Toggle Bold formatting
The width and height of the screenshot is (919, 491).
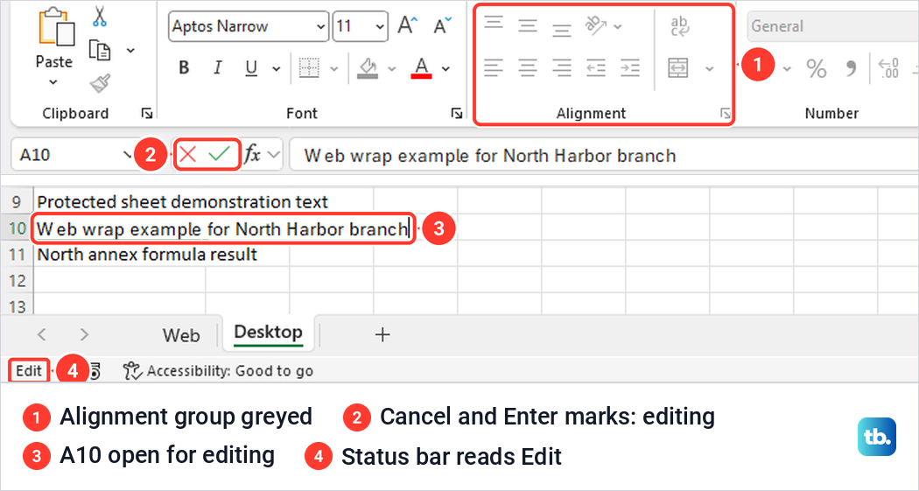pyautogui.click(x=184, y=68)
